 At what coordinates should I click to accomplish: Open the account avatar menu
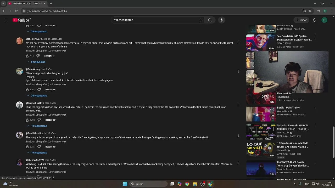(324, 20)
